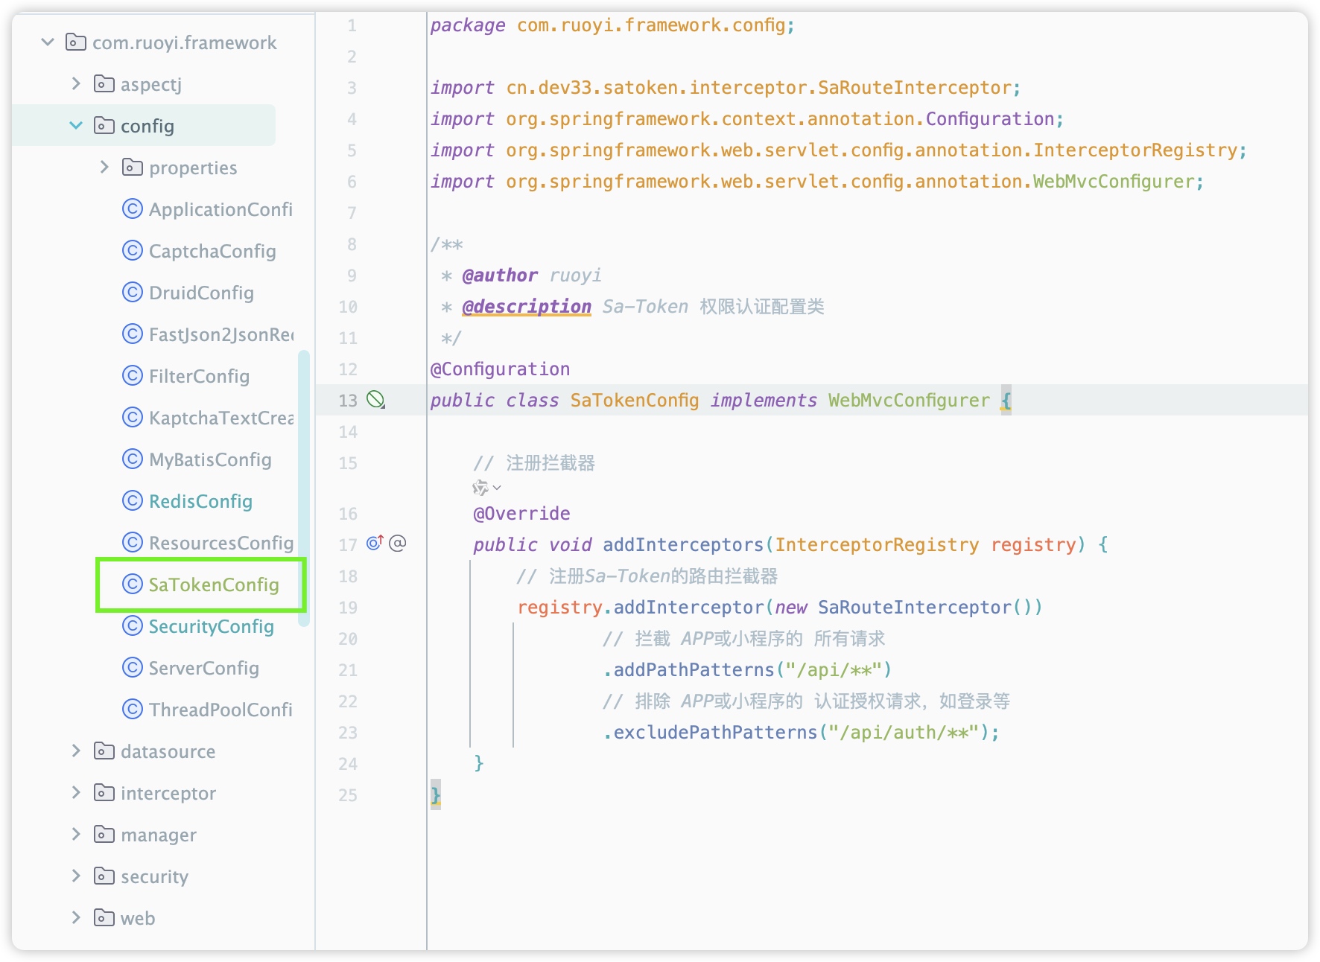Click the MyBatisConfig class icon
Image resolution: width=1320 pixels, height=962 pixels.
(x=133, y=459)
